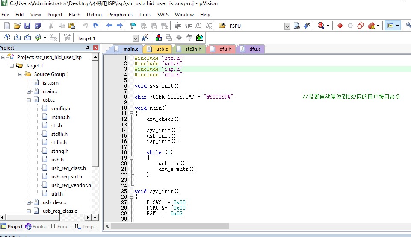
Task: Open Options for Target magic wand icon
Action: click(x=145, y=38)
